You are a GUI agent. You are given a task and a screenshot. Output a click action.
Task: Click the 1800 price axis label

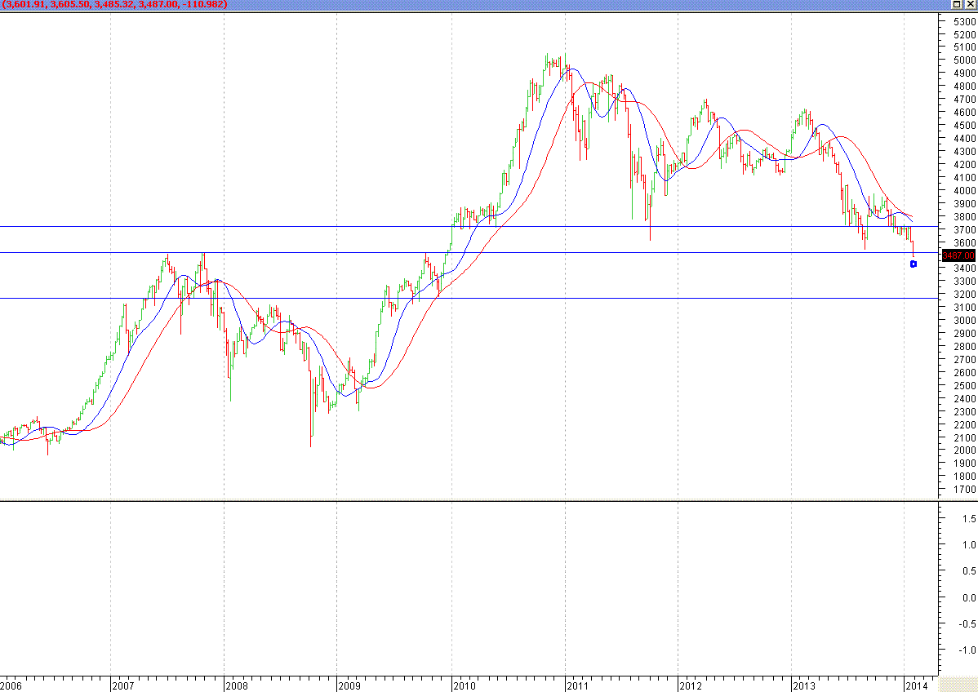[x=964, y=477]
